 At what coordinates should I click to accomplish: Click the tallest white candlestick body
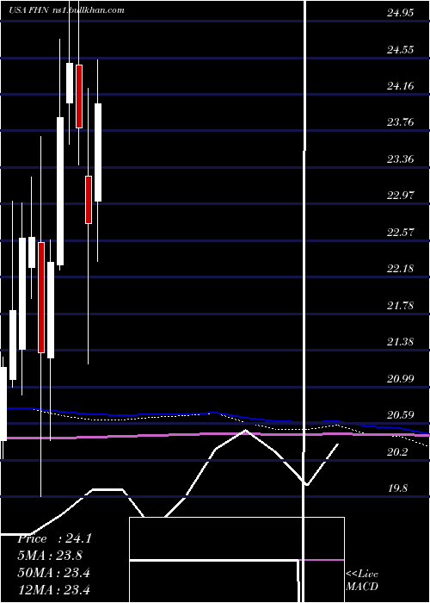(60, 191)
